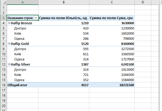This screenshot has height=111, width=162.
Task: Select column C header
Action: click(112, 2)
